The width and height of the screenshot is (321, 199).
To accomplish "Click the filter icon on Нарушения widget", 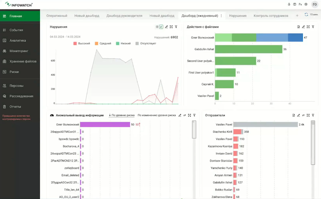I will tap(176, 27).
